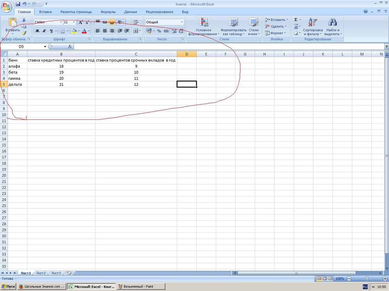Toggle italic К formatting
The image size is (389, 291).
(44, 31)
